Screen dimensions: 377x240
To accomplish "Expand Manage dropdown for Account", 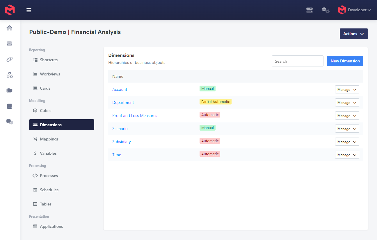I will point(347,90).
